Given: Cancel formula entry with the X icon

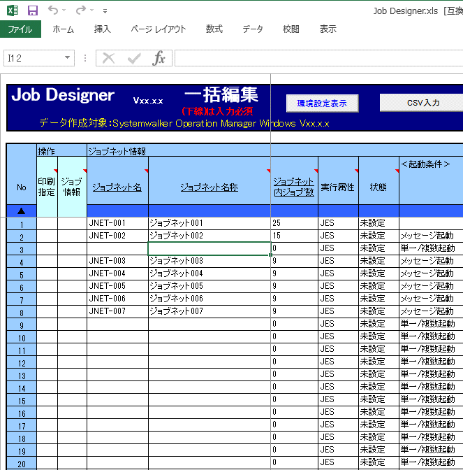Looking at the screenshot, I should [108, 58].
